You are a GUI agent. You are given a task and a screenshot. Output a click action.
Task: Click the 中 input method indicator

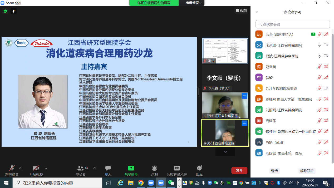click(297, 183)
